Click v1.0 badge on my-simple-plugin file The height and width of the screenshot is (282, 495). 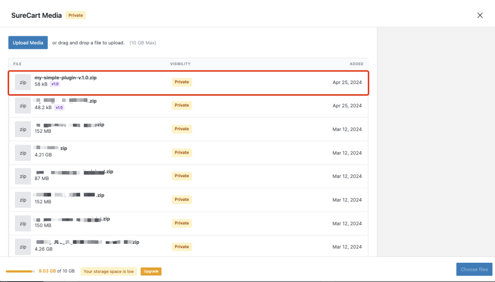[x=55, y=84]
